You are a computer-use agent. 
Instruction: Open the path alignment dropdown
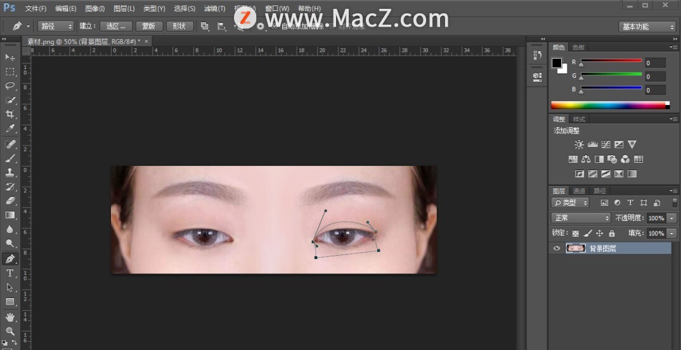click(x=221, y=27)
